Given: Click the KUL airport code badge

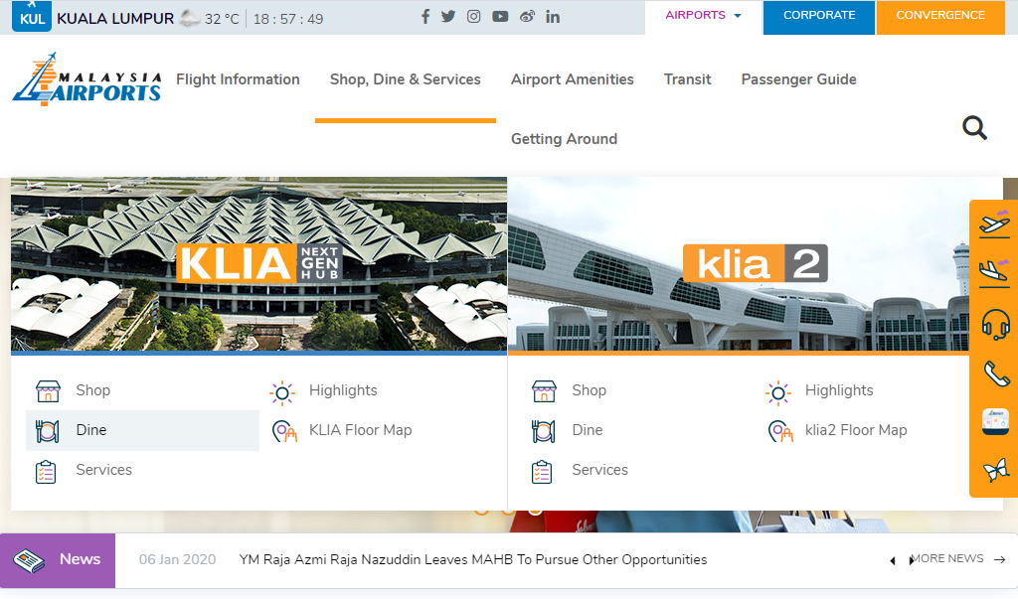Looking at the screenshot, I should pos(31,16).
